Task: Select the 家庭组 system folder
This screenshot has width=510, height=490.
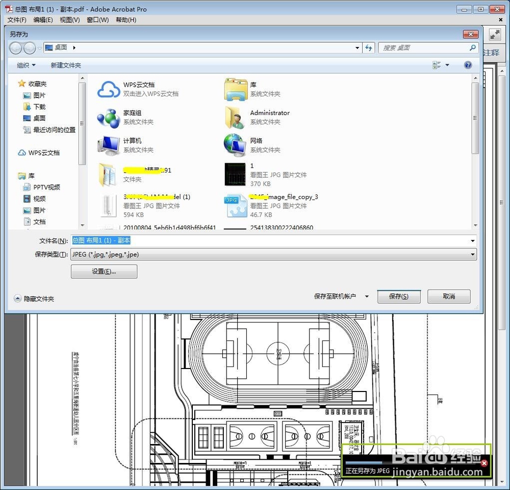Action: [125, 117]
